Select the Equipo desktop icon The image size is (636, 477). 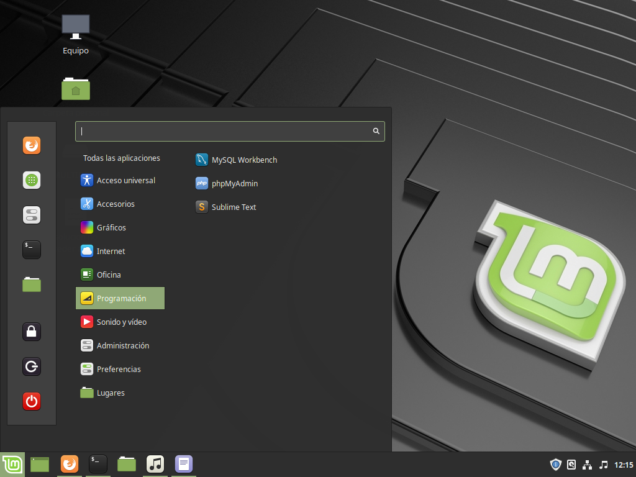click(75, 35)
